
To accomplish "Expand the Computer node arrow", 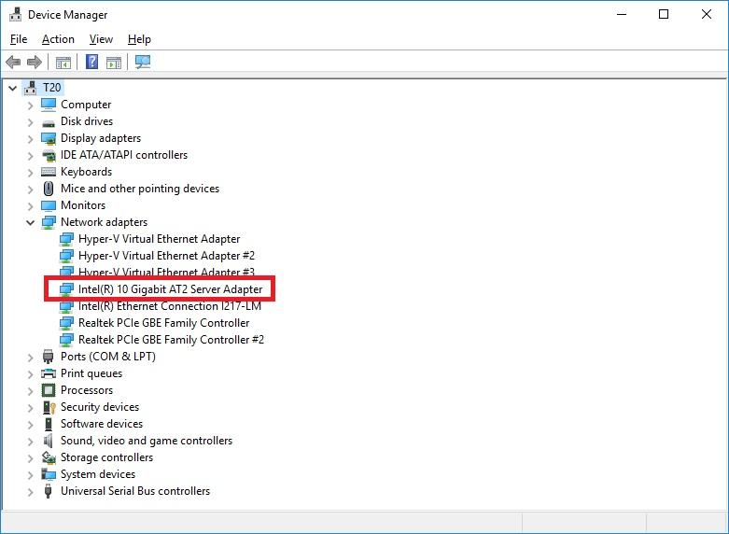I will [x=31, y=105].
